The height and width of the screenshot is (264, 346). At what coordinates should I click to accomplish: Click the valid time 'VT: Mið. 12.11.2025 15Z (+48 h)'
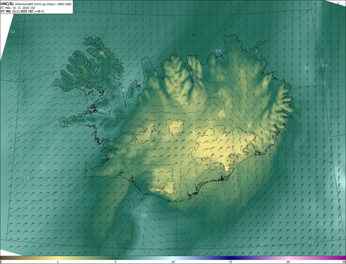pyautogui.click(x=22, y=11)
